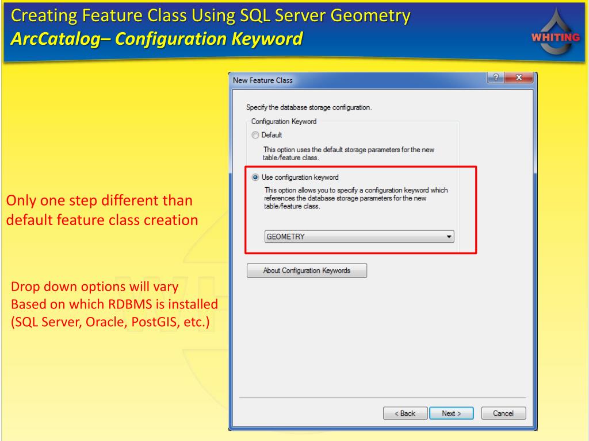
Task: Click the 'This option allows you to specify' description
Action: pos(355,198)
